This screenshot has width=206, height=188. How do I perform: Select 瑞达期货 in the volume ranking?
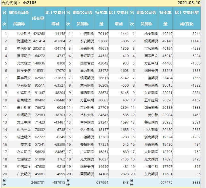tap(24, 137)
